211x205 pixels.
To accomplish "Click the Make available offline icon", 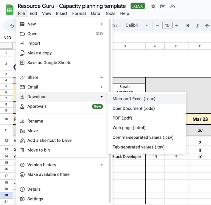I will [x=22, y=174].
